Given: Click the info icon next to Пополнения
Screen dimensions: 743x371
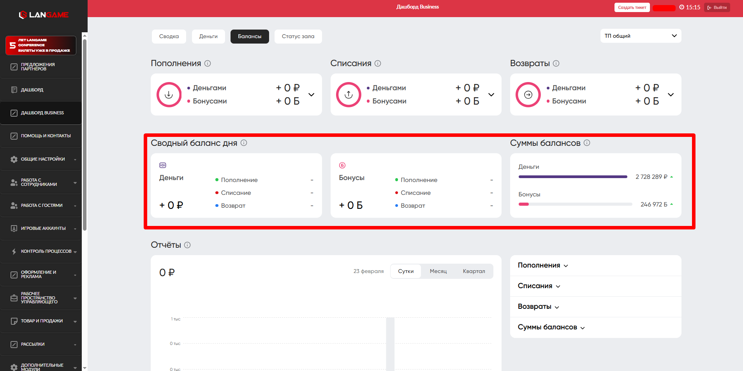Looking at the screenshot, I should click(x=208, y=63).
